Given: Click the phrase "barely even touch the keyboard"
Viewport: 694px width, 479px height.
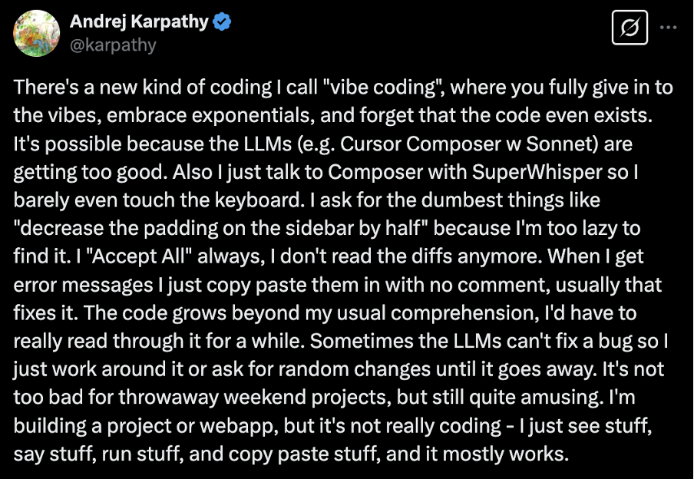Looking at the screenshot, I should pyautogui.click(x=157, y=200).
